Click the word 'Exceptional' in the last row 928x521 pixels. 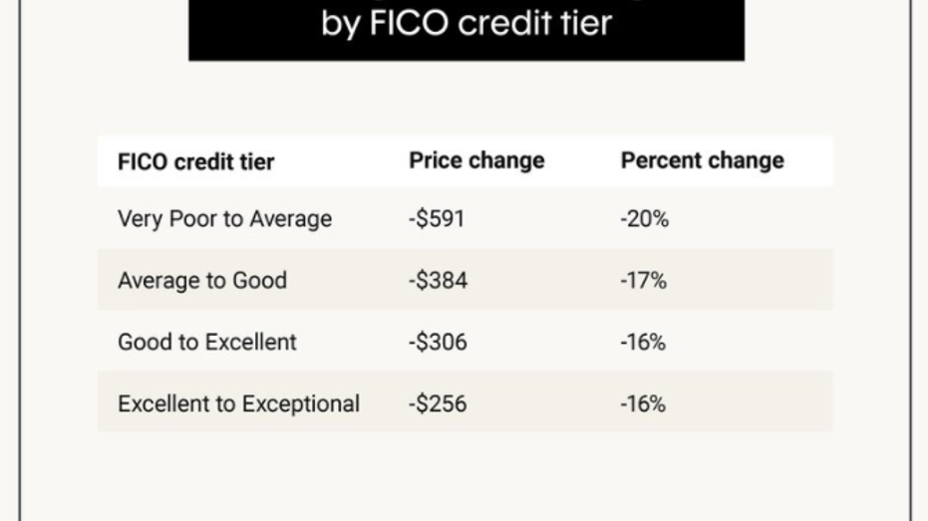click(301, 403)
